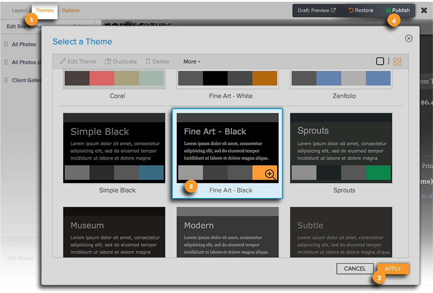Expand the More dropdown menu
Screen dimensions: 433x293
click(x=192, y=61)
